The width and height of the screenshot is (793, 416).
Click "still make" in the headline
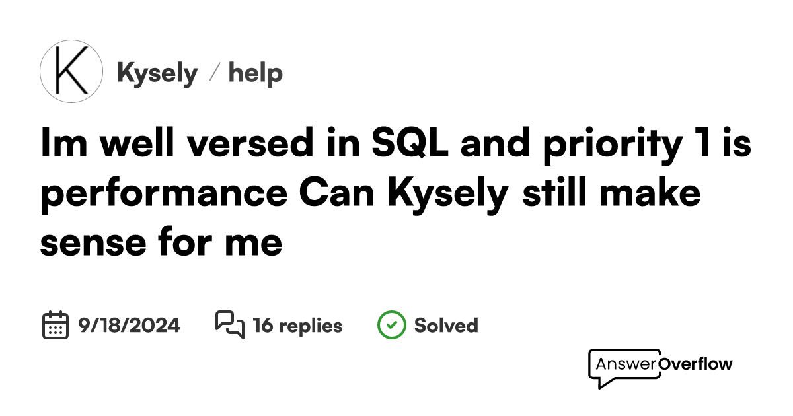click(x=611, y=195)
